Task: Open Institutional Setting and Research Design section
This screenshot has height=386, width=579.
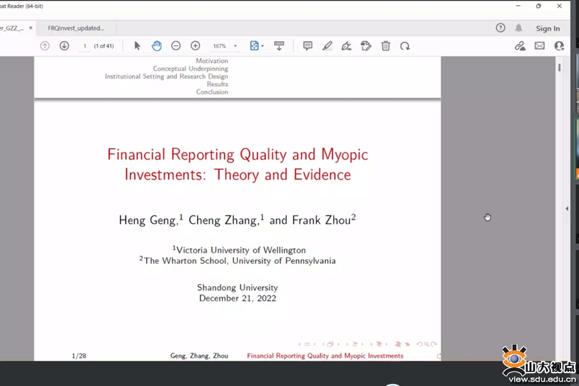Action: pyautogui.click(x=167, y=77)
